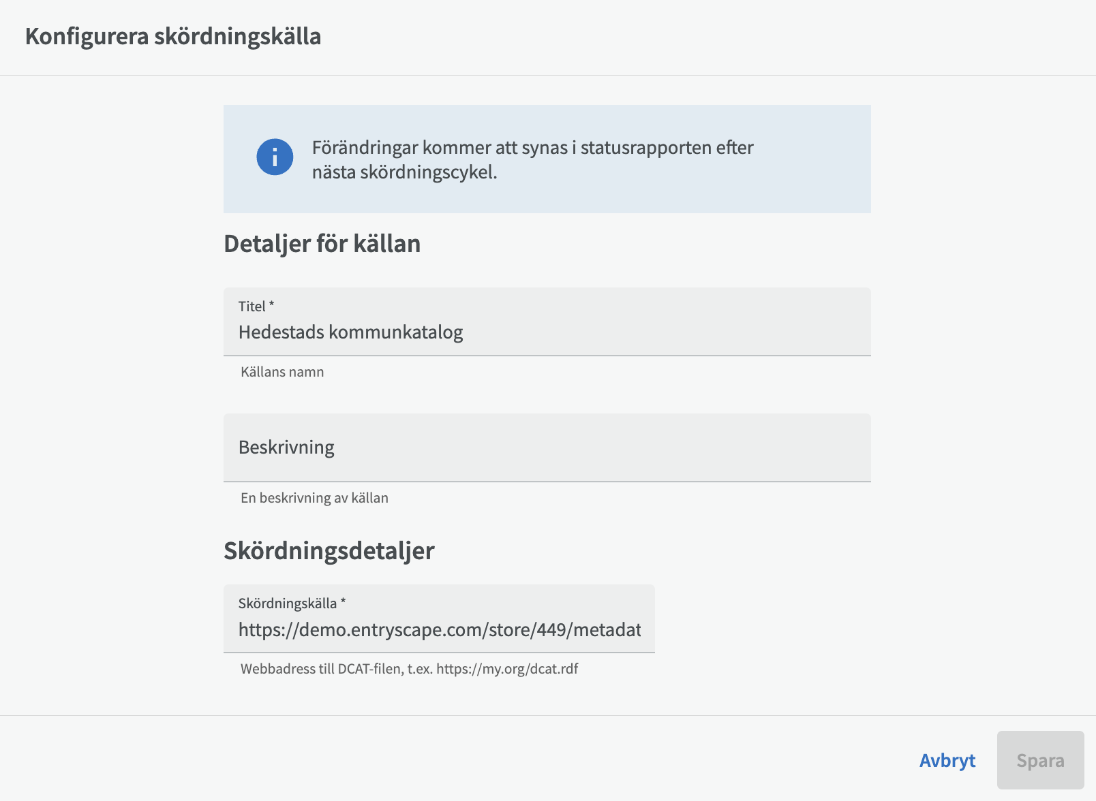Click the required asterisk next to Titel
This screenshot has width=1096, height=801.
point(271,305)
